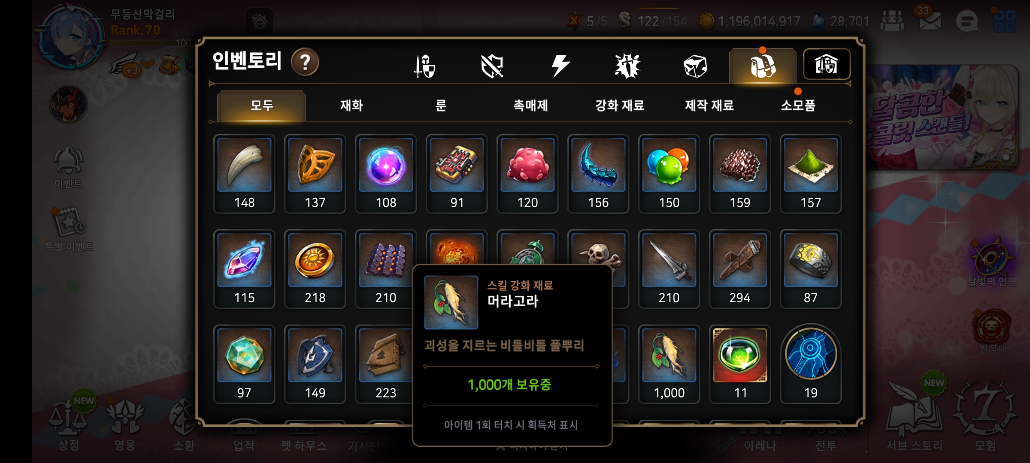Open the grid menu icon top right
1030x463 pixels.
click(1004, 21)
